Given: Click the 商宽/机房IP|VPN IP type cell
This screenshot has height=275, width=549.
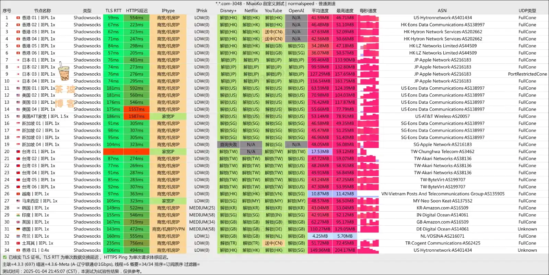Looking at the screenshot, I should (x=168, y=229).
